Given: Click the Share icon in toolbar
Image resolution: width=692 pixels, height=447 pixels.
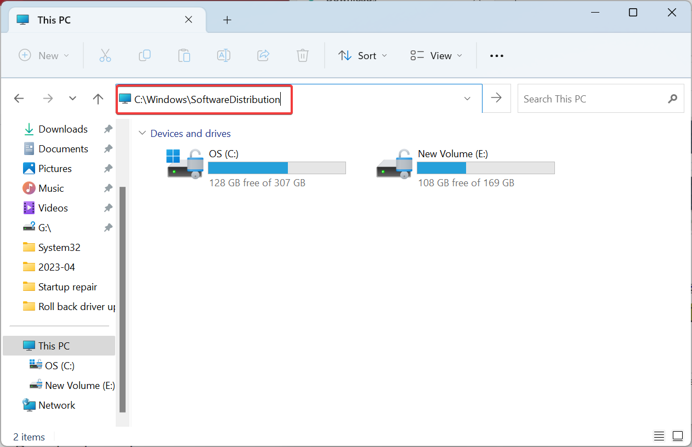Looking at the screenshot, I should pyautogui.click(x=263, y=55).
